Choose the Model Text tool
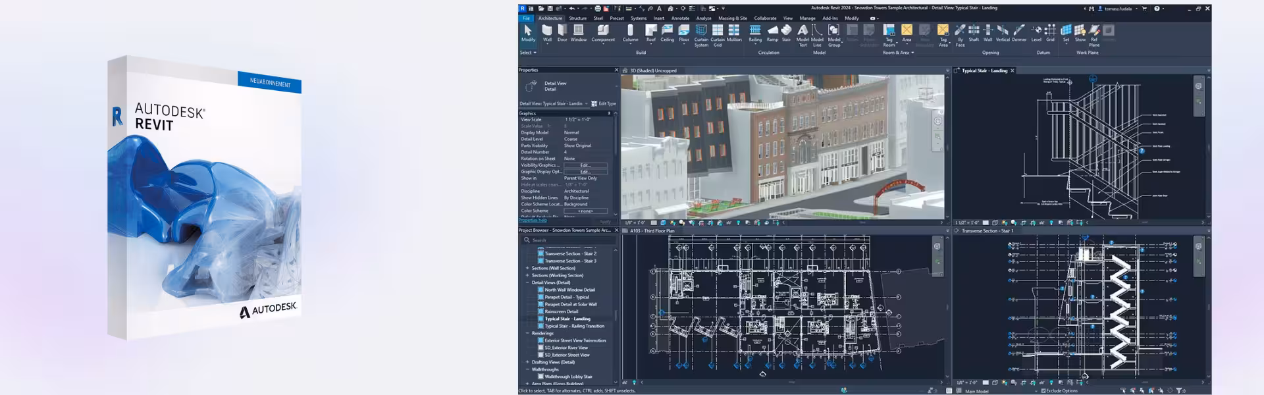Image resolution: width=1264 pixels, height=395 pixels. point(803,35)
